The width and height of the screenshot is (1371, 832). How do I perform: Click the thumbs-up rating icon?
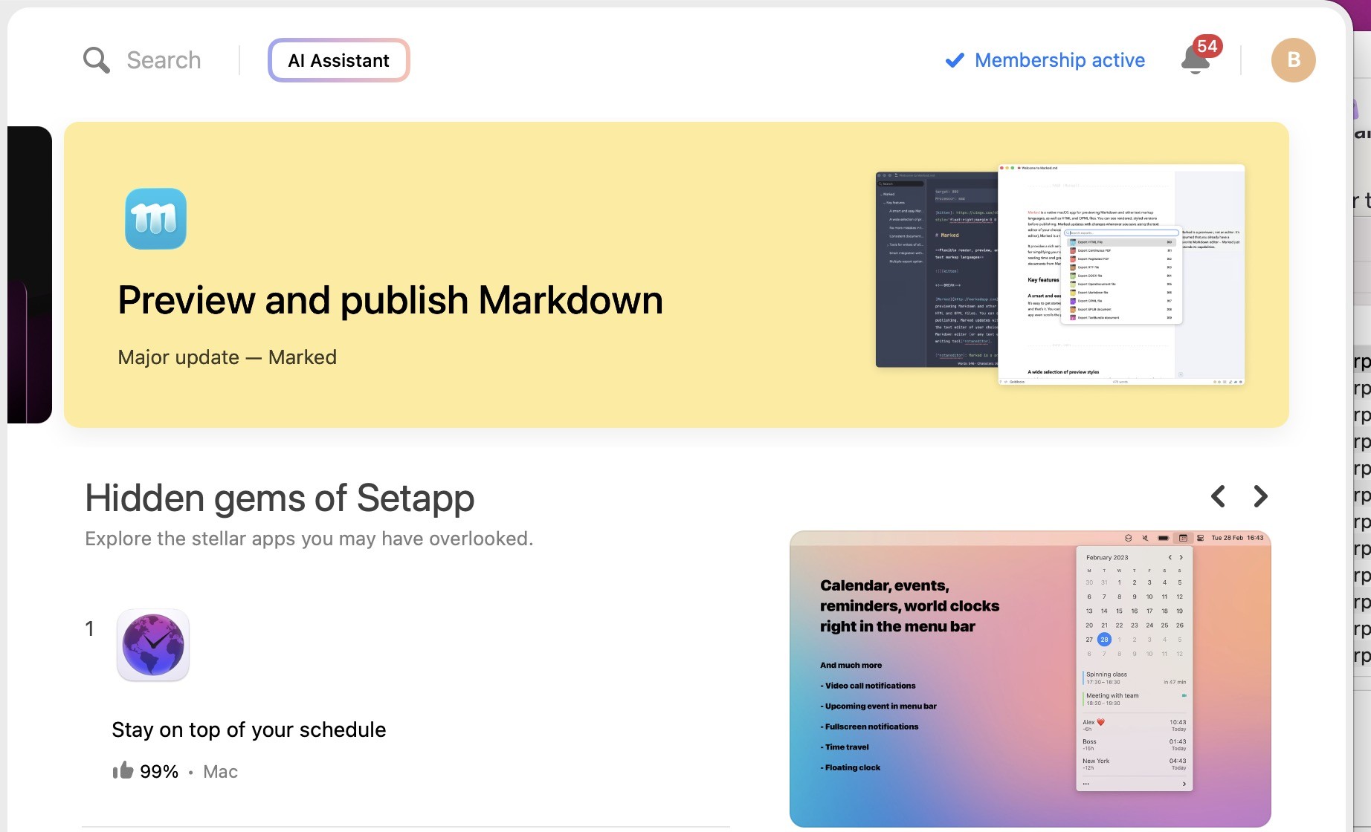(x=123, y=770)
